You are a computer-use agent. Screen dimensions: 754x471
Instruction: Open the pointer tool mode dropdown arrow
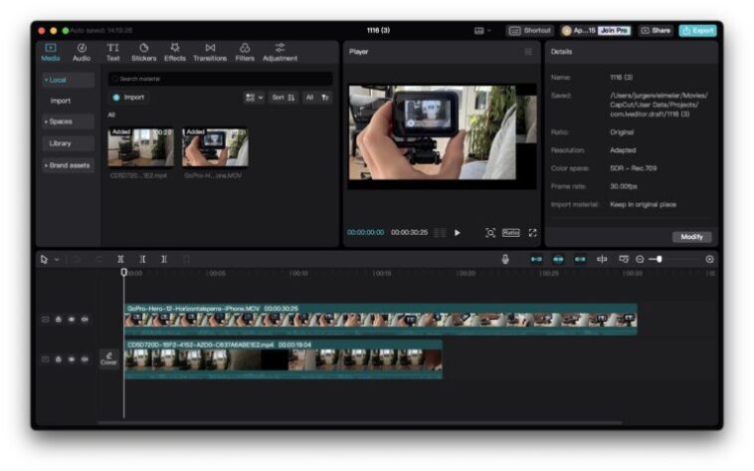57,260
